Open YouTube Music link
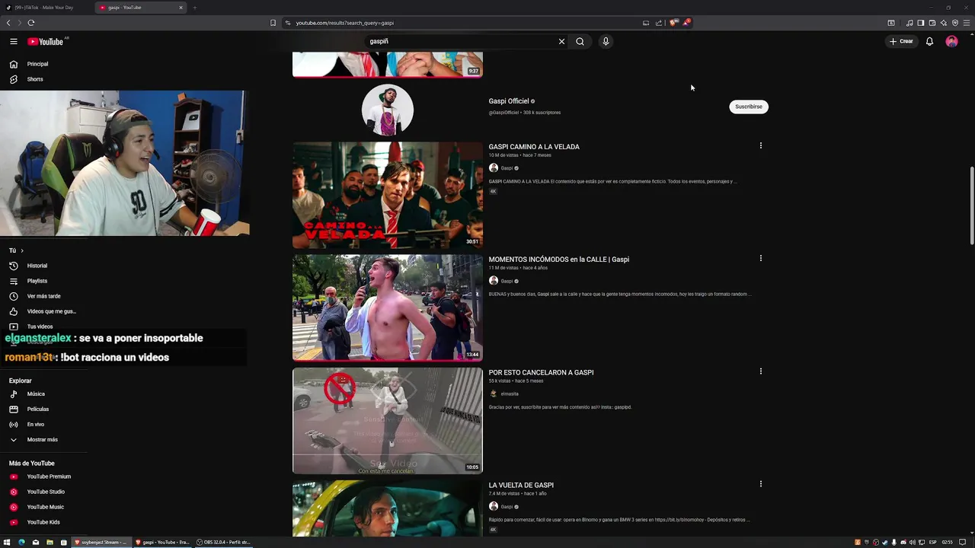 pyautogui.click(x=47, y=507)
